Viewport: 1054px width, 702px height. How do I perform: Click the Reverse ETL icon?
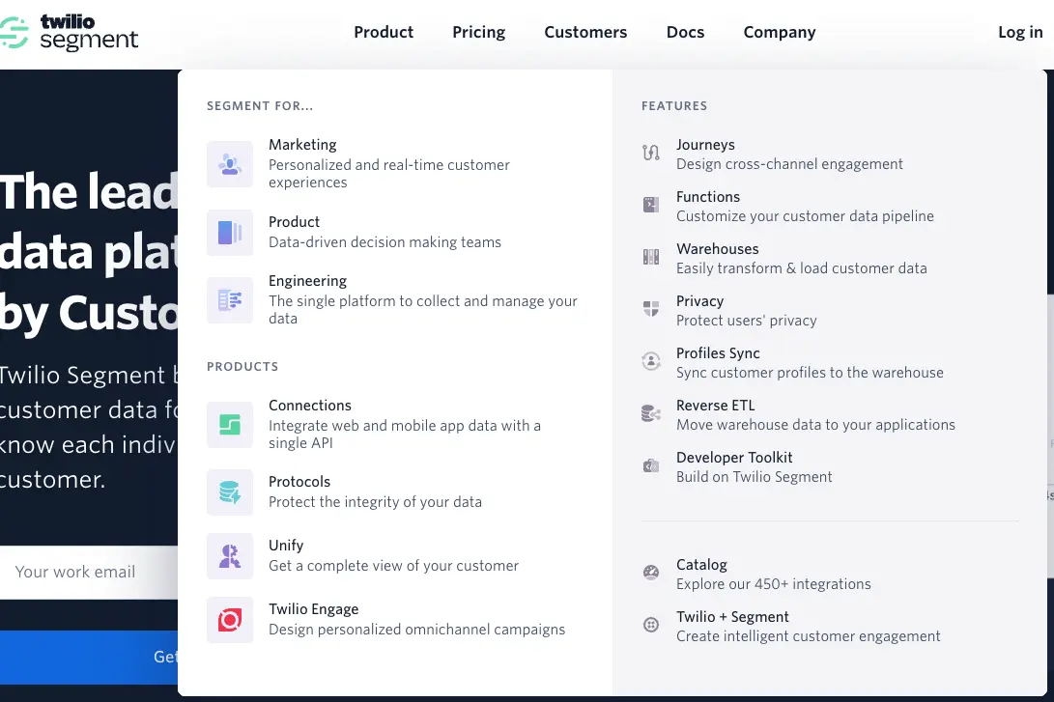coord(651,413)
